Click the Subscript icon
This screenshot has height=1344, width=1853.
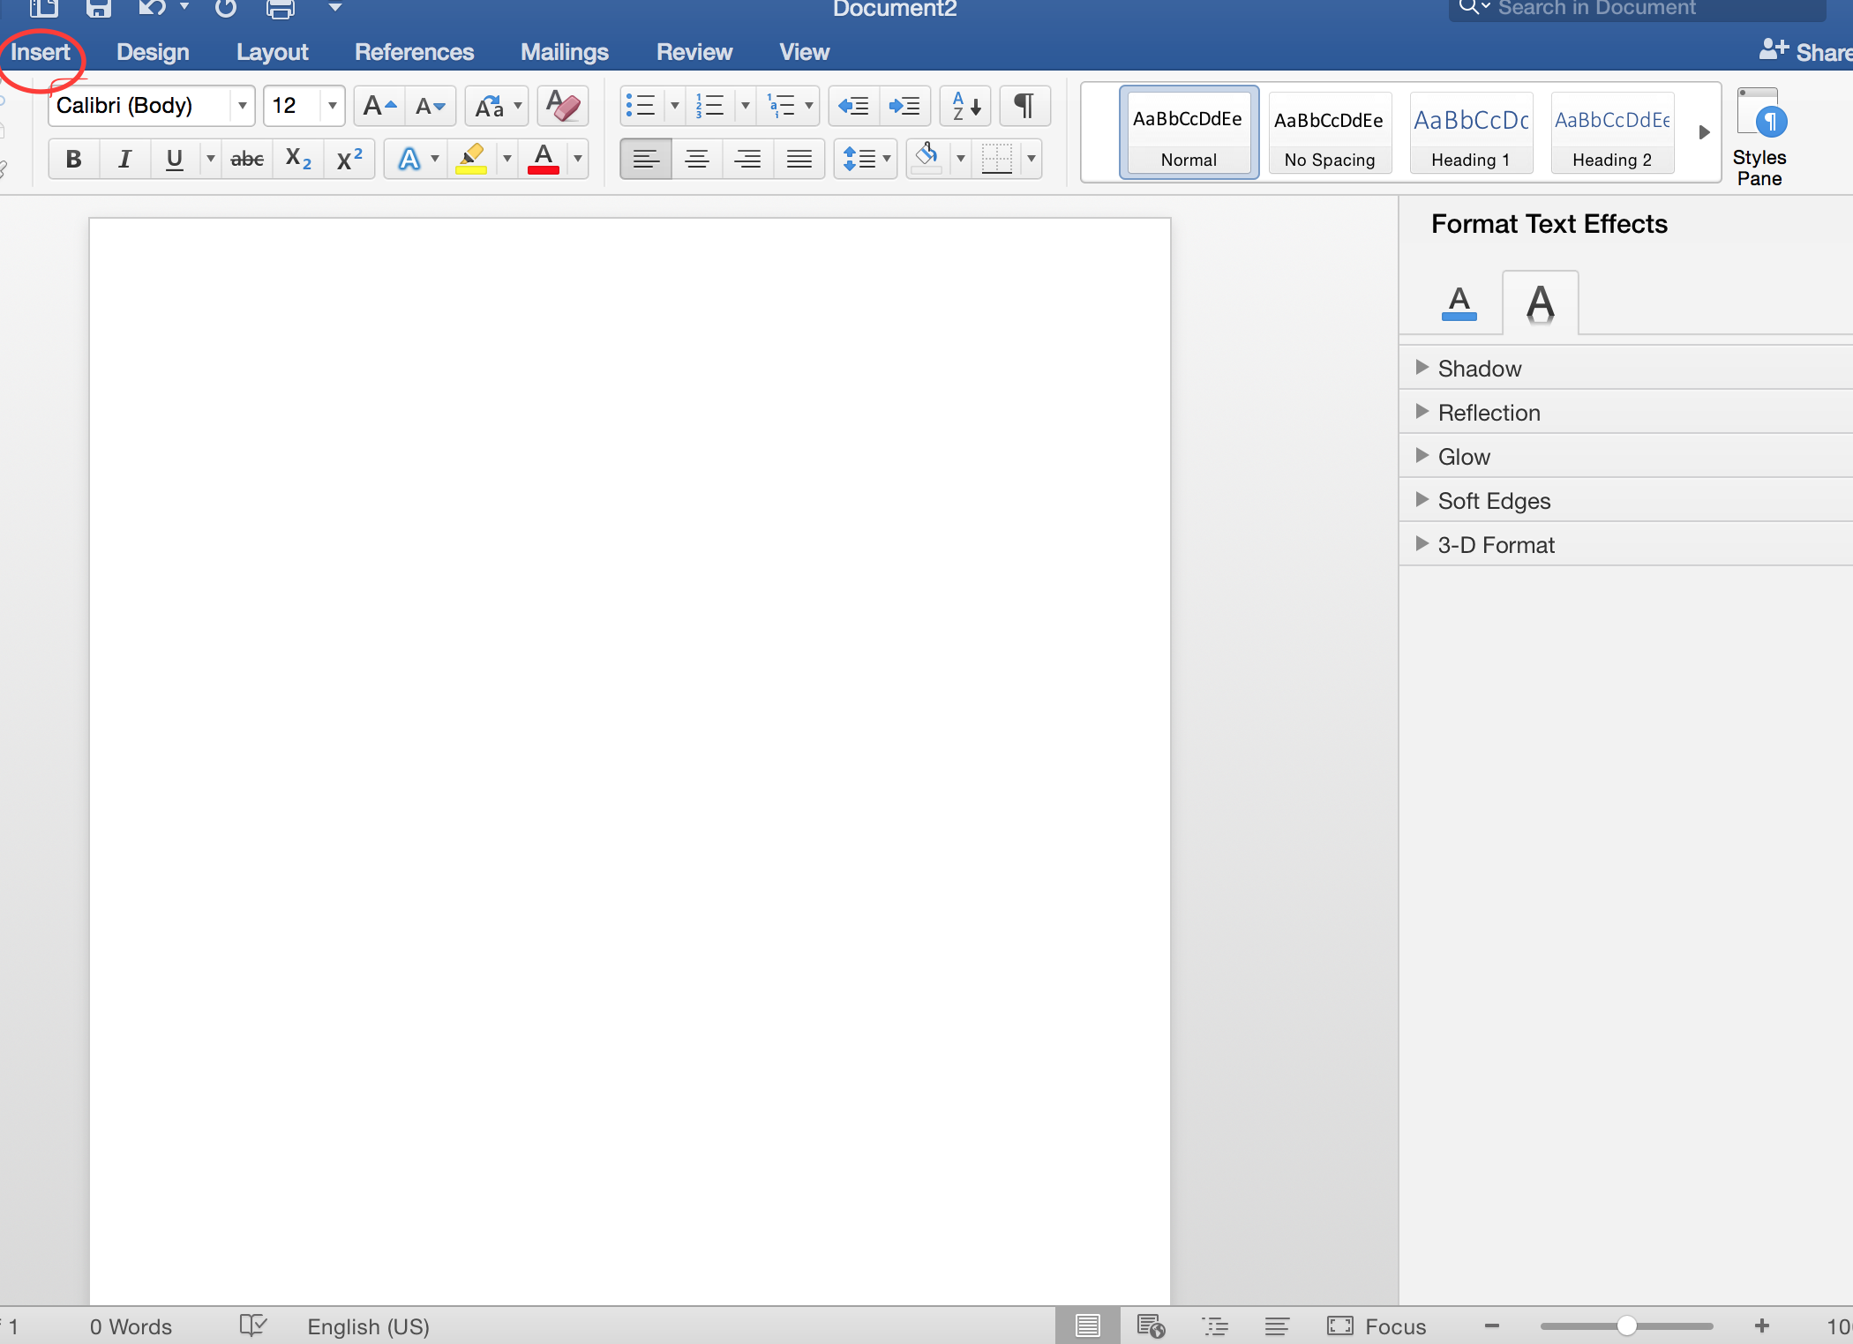point(298,159)
